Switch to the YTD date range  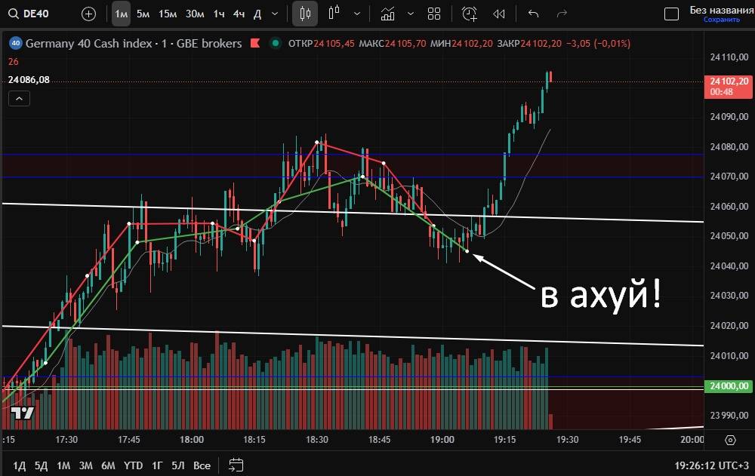pos(134,465)
